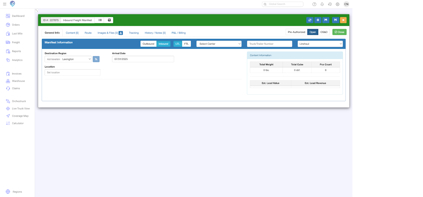Click the Pcs Count column header

pyautogui.click(x=326, y=65)
